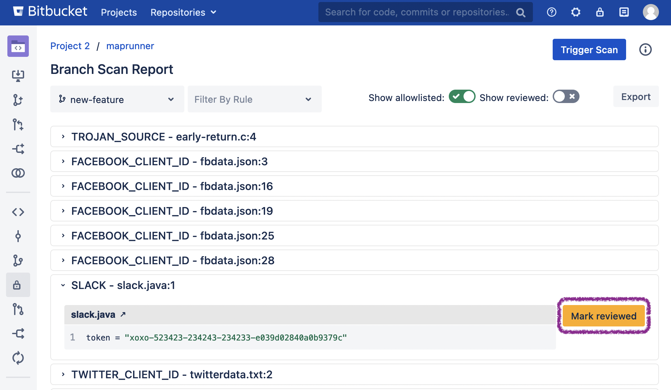Screen dimensions: 671x390
Task: Open external link icon next to slack.java
Action: (x=123, y=314)
